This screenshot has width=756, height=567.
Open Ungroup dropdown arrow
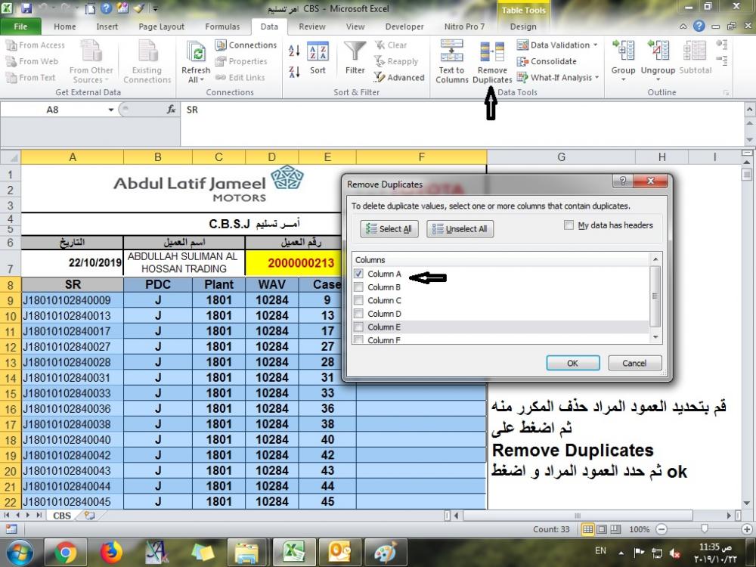pos(658,79)
